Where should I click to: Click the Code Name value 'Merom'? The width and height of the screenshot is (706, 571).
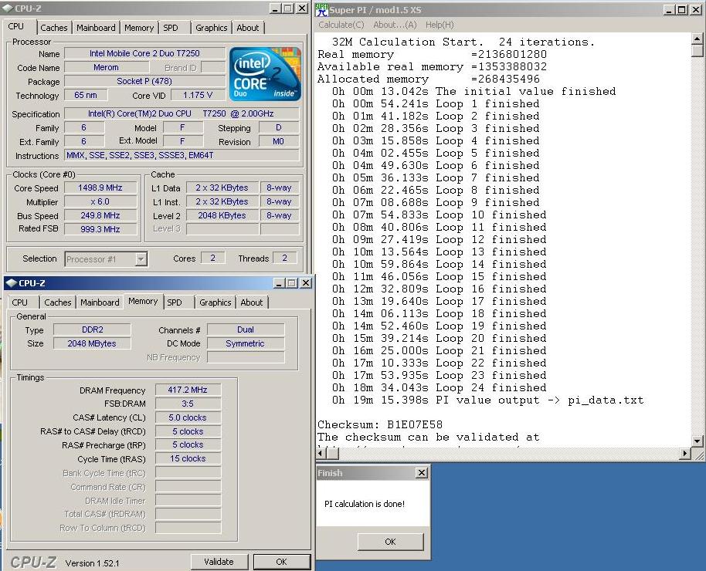107,67
